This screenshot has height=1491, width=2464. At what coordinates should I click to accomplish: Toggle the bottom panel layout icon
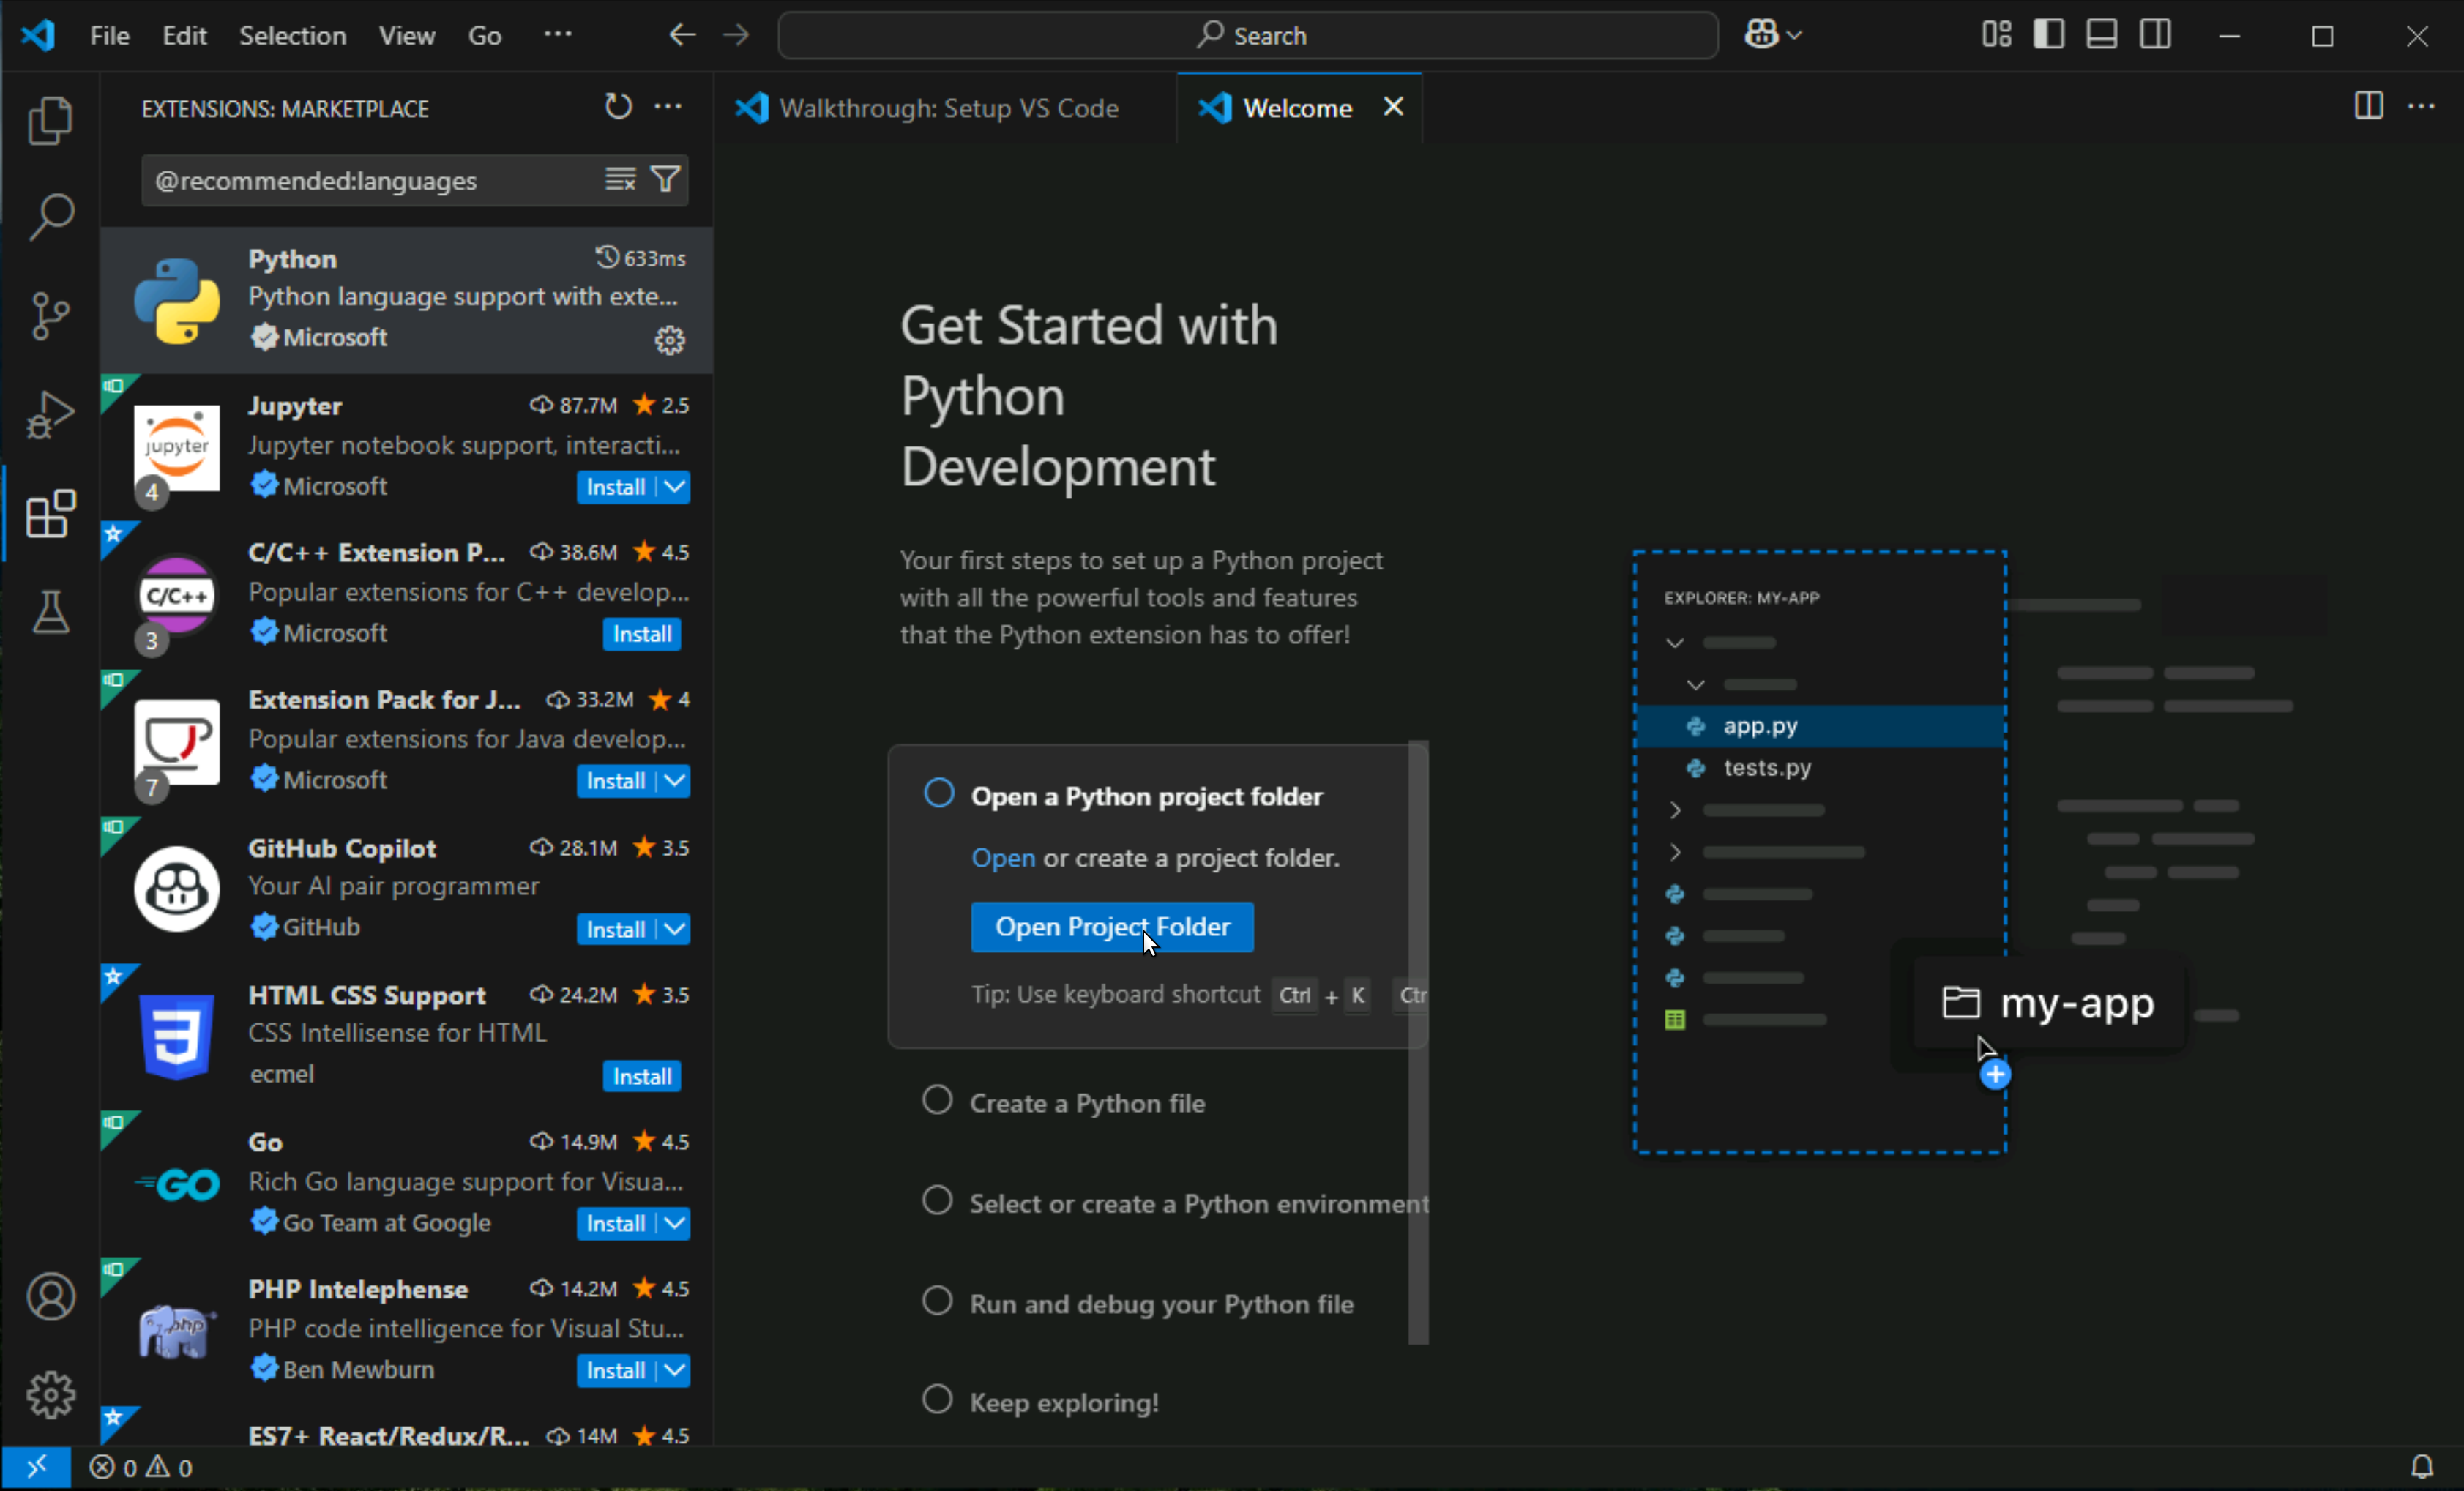click(x=2101, y=35)
